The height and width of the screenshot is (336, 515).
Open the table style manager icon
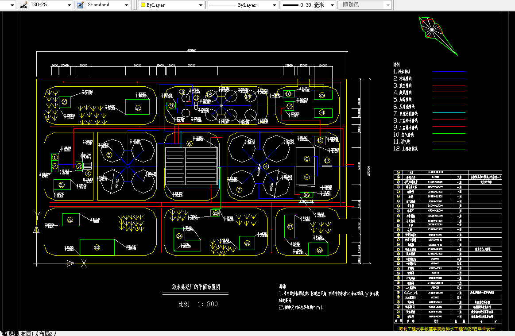[x=80, y=5]
